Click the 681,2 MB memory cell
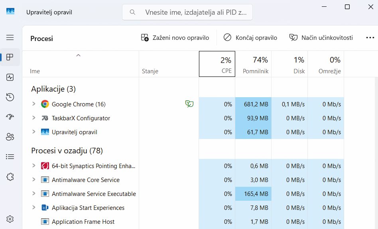This screenshot has height=229, width=378. (x=253, y=104)
